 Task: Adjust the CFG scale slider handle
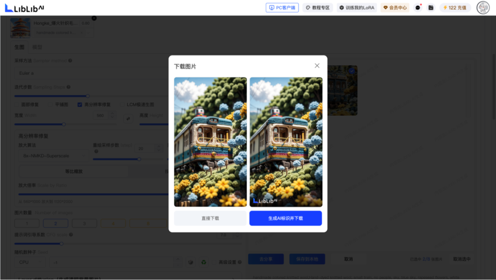pyautogui.click(x=62, y=244)
